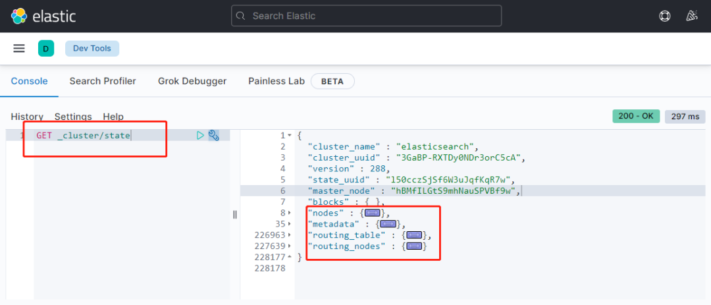Click the "cluster_name" key text
Image resolution: width=711 pixels, height=305 pixels.
click(x=344, y=147)
